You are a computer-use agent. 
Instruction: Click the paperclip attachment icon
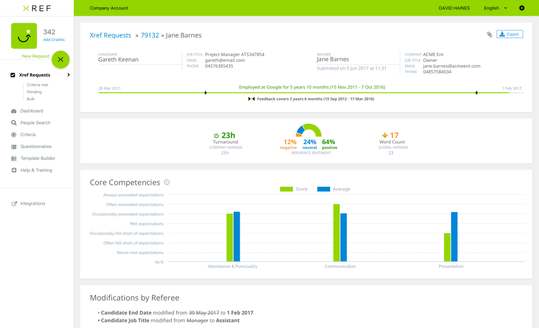tap(489, 34)
